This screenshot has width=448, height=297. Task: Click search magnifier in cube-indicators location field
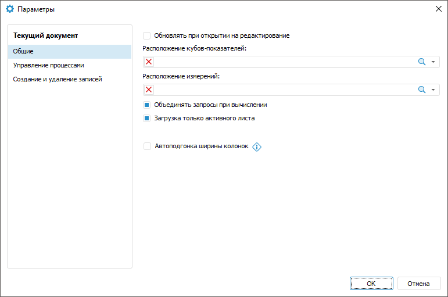click(422, 62)
